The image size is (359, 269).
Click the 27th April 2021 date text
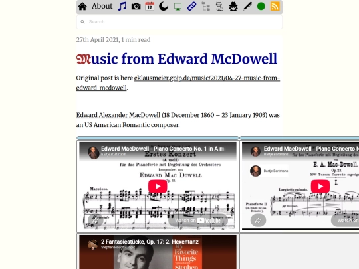(98, 40)
